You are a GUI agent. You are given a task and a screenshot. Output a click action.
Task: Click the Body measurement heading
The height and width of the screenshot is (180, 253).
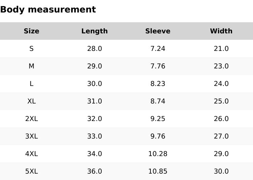coord(48,9)
